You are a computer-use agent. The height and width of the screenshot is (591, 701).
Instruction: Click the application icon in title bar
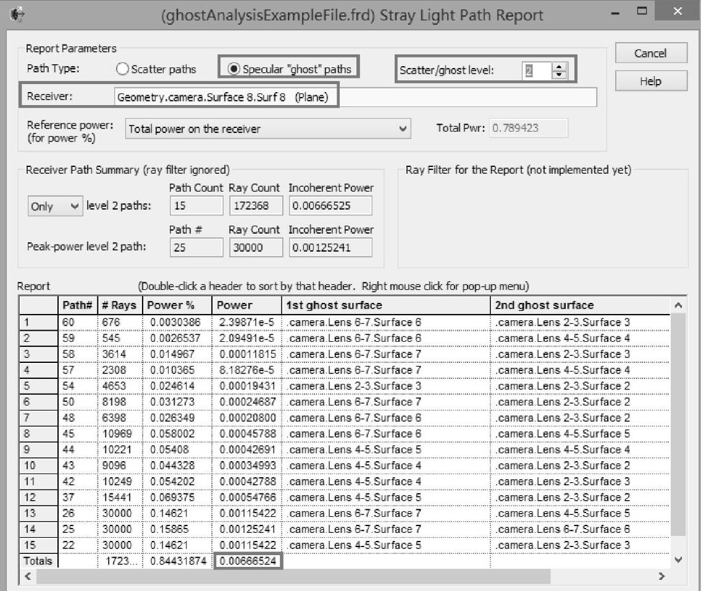[19, 14]
